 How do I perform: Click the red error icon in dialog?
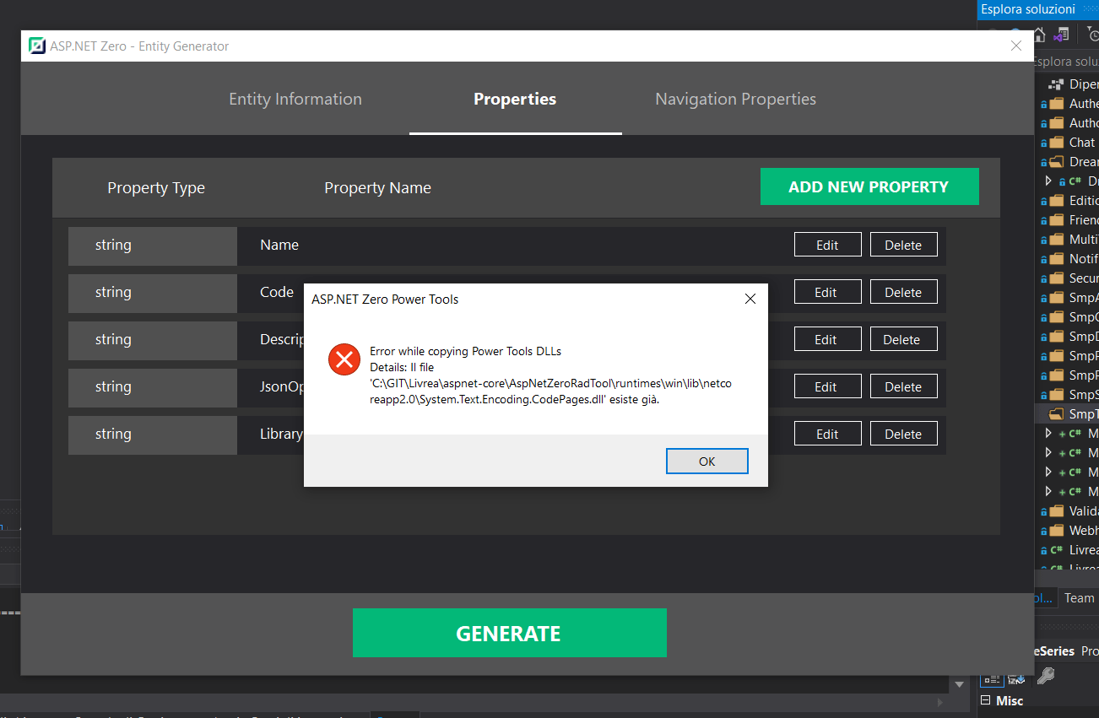click(x=344, y=360)
